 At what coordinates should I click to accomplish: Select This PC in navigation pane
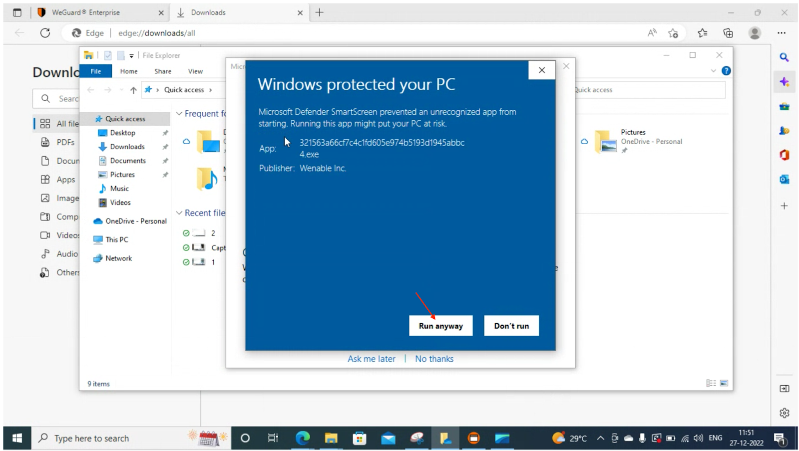tap(116, 239)
